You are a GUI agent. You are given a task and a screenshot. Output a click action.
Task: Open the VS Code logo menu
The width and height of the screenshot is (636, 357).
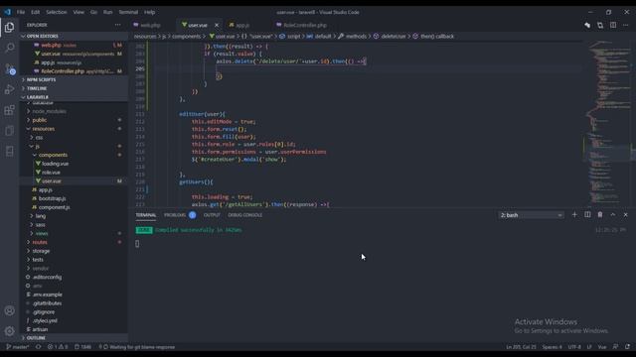[x=7, y=12]
